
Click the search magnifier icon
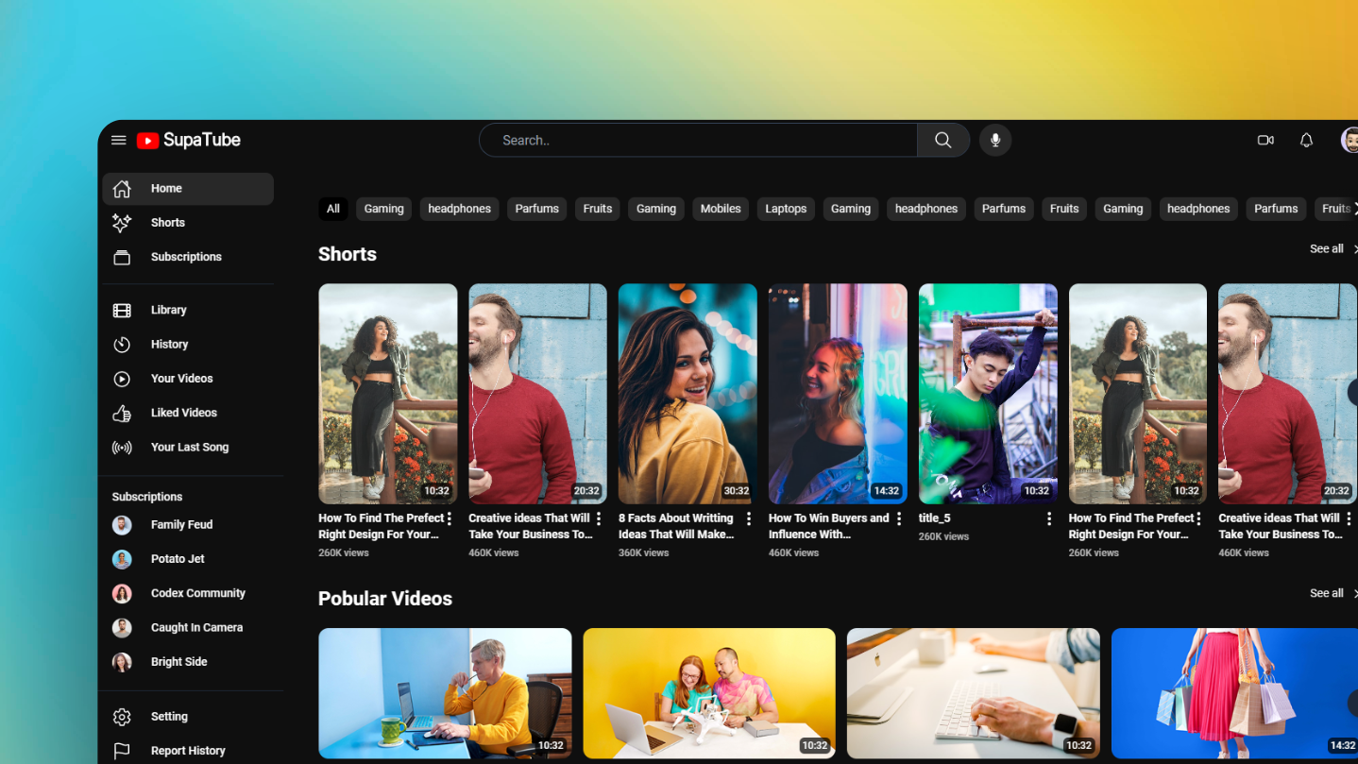[942, 140]
